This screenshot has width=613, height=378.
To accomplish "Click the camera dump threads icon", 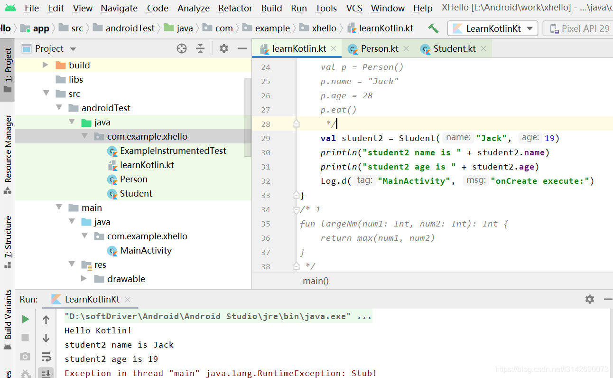I will (26, 356).
